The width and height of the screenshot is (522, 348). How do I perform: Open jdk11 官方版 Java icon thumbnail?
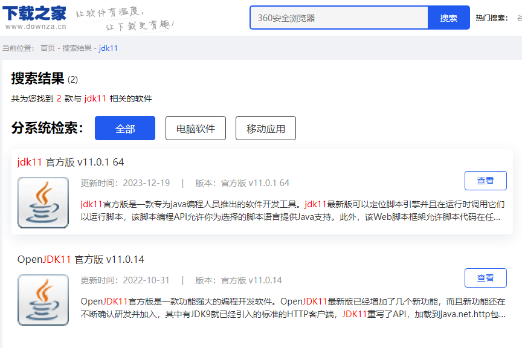pyautogui.click(x=43, y=202)
